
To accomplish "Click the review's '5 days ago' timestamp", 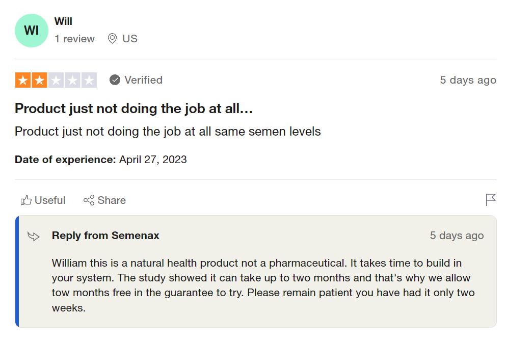I will [468, 80].
